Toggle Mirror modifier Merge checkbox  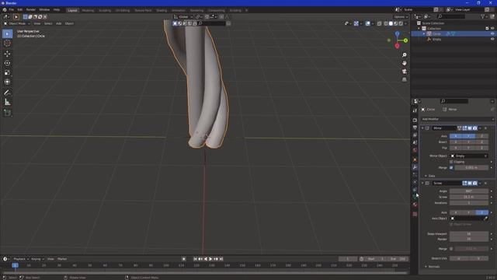451,168
